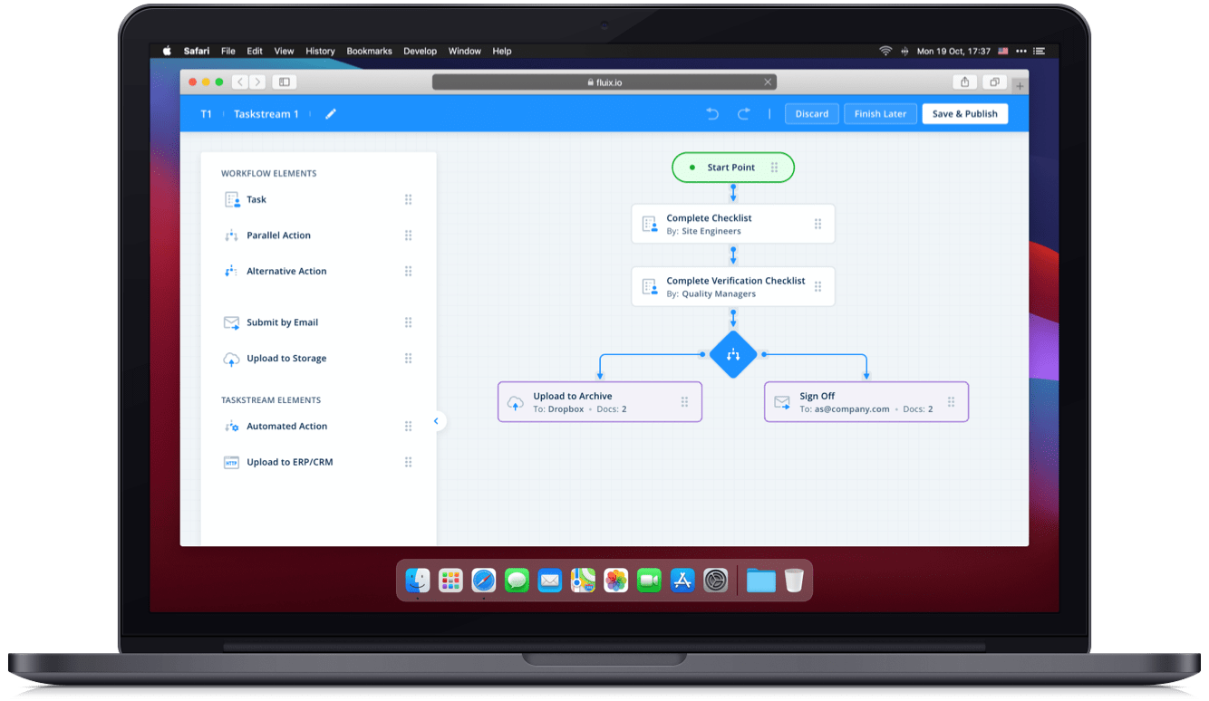Click the Finish Later button
The height and width of the screenshot is (701, 1209).
coord(880,113)
